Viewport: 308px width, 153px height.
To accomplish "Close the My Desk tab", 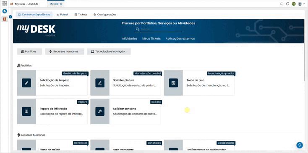I will 61,4.
